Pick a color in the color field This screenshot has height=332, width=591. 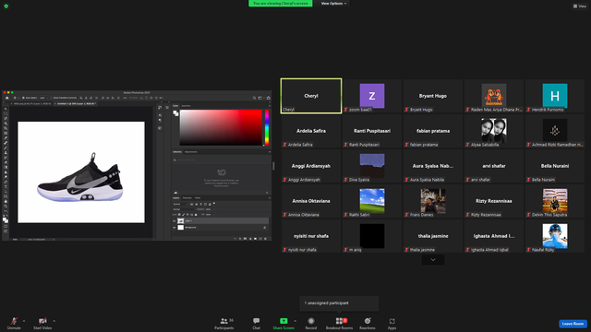tap(221, 127)
